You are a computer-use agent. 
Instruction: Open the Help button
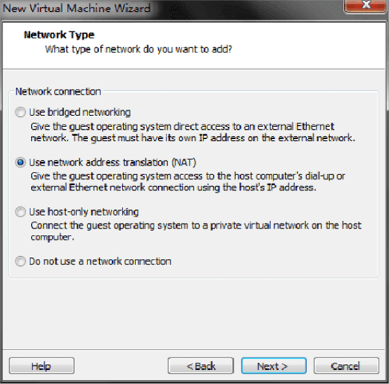(x=41, y=366)
